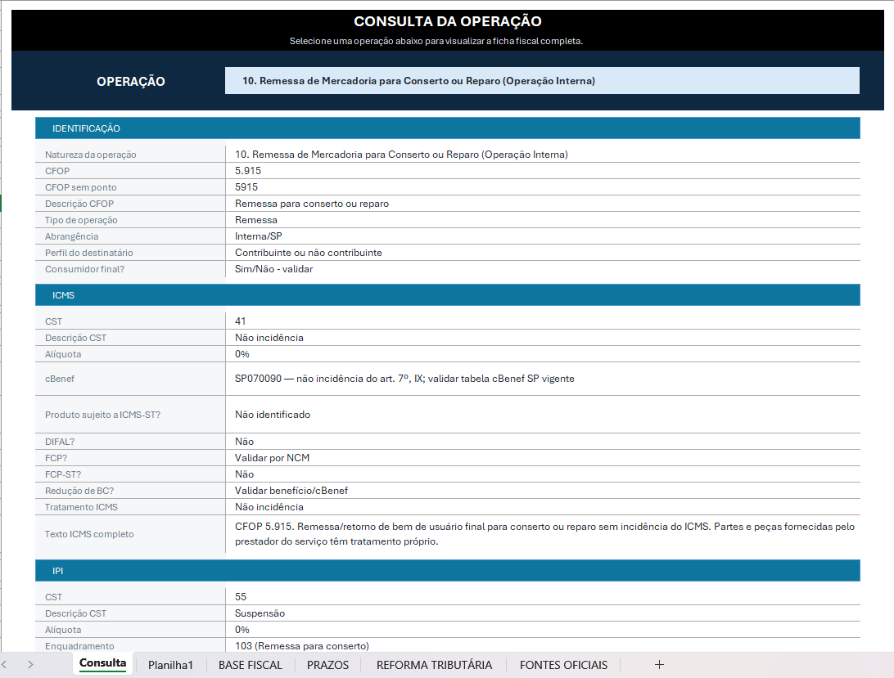Select the 'Produto sujeito a ICMS-ST?' label
894x678 pixels.
102,415
